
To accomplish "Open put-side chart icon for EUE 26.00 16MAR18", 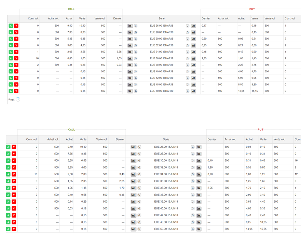I will point(193,26).
